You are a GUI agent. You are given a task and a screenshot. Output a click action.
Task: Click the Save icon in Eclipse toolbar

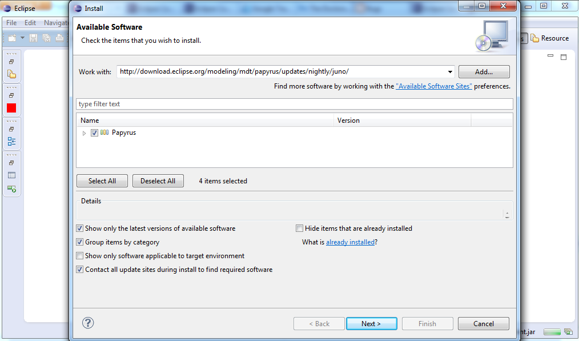pyautogui.click(x=33, y=38)
